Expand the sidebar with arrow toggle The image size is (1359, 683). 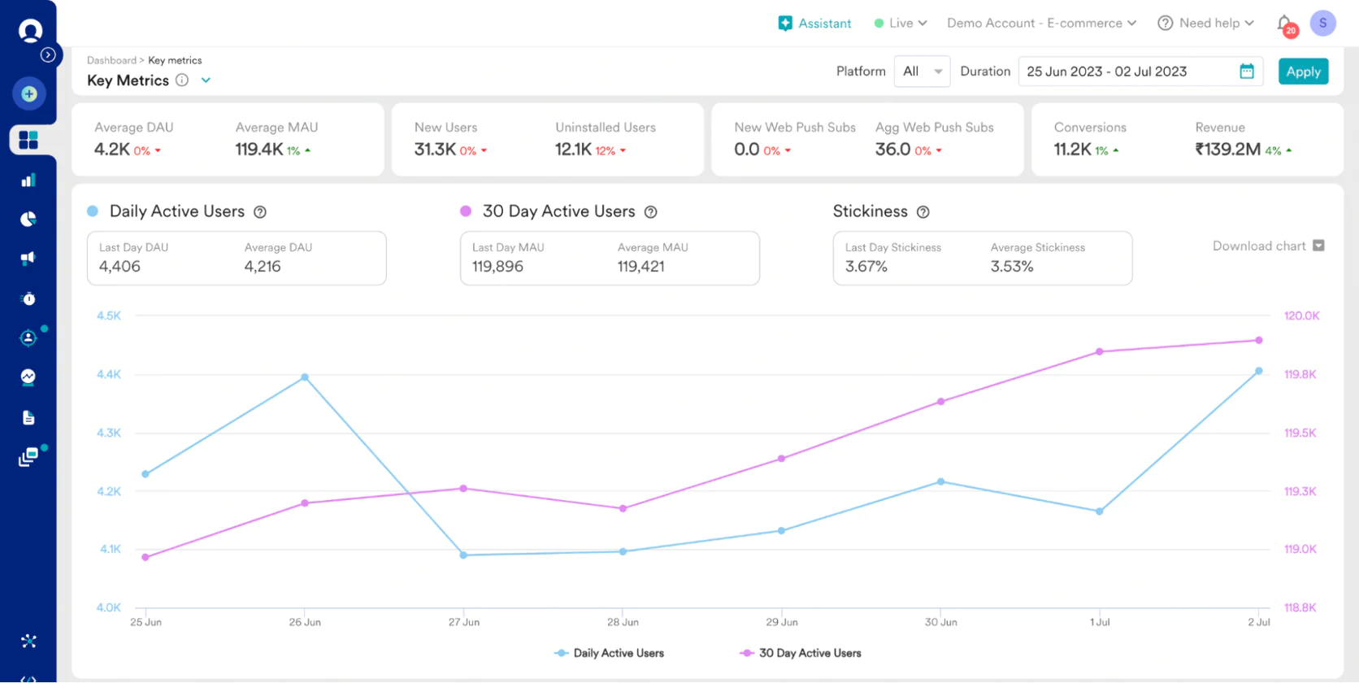coord(48,54)
